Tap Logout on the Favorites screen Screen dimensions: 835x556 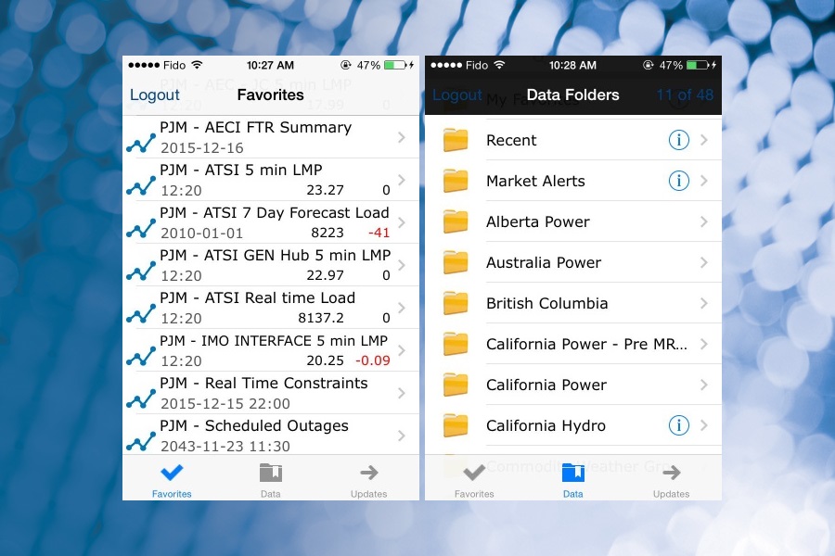point(155,95)
